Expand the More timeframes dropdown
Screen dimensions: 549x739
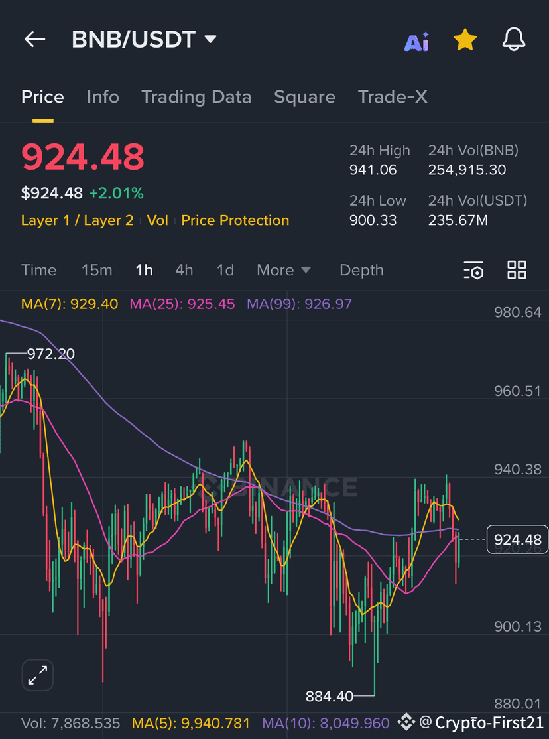(x=284, y=270)
